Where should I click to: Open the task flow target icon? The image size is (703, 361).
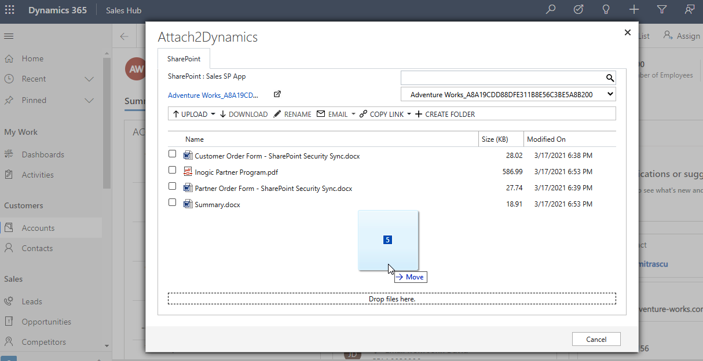pos(578,9)
